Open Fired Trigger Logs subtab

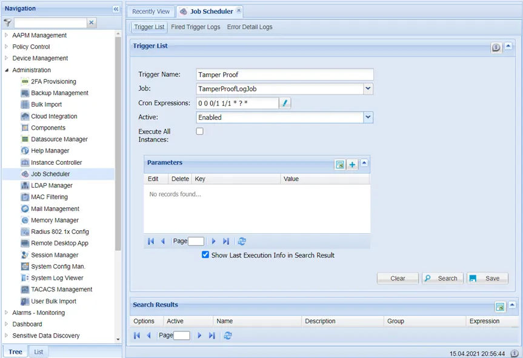196,27
